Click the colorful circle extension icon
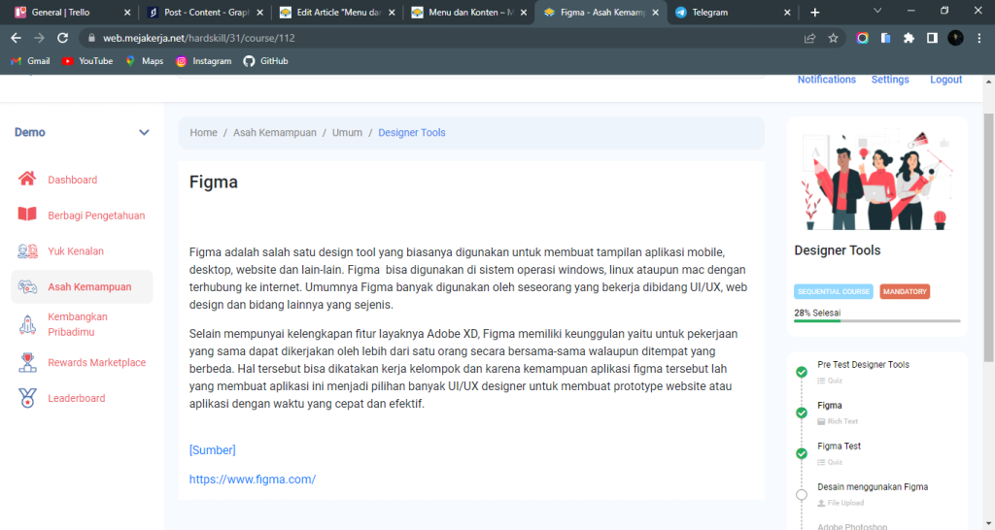This screenshot has height=530, width=995. (862, 38)
